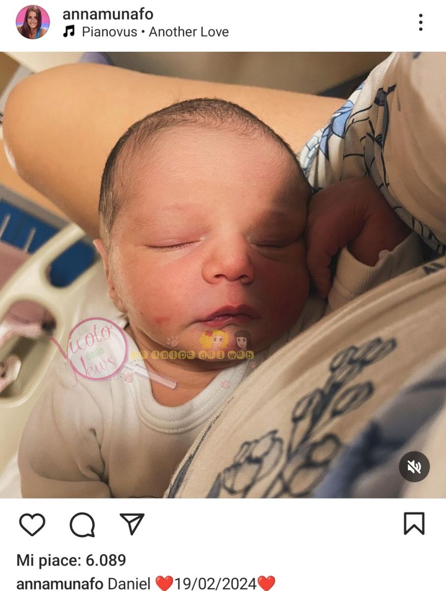Tap the baby photo in the post
Viewport: 446px width, 591px height.
point(223,275)
